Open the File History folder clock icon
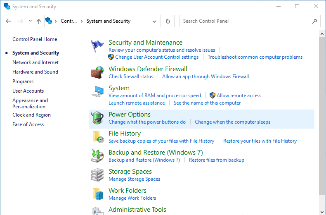Image resolution: width=326 pixels, height=215 pixels. point(98,137)
